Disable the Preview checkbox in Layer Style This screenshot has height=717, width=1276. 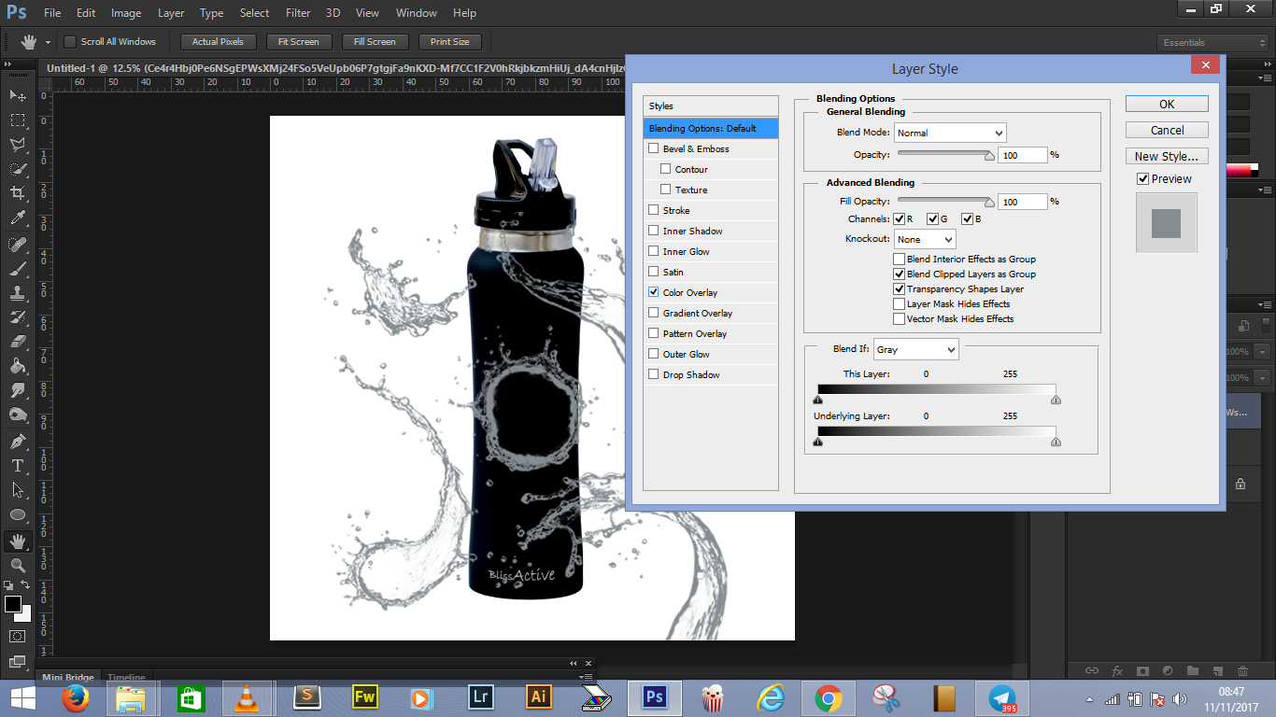coord(1144,178)
